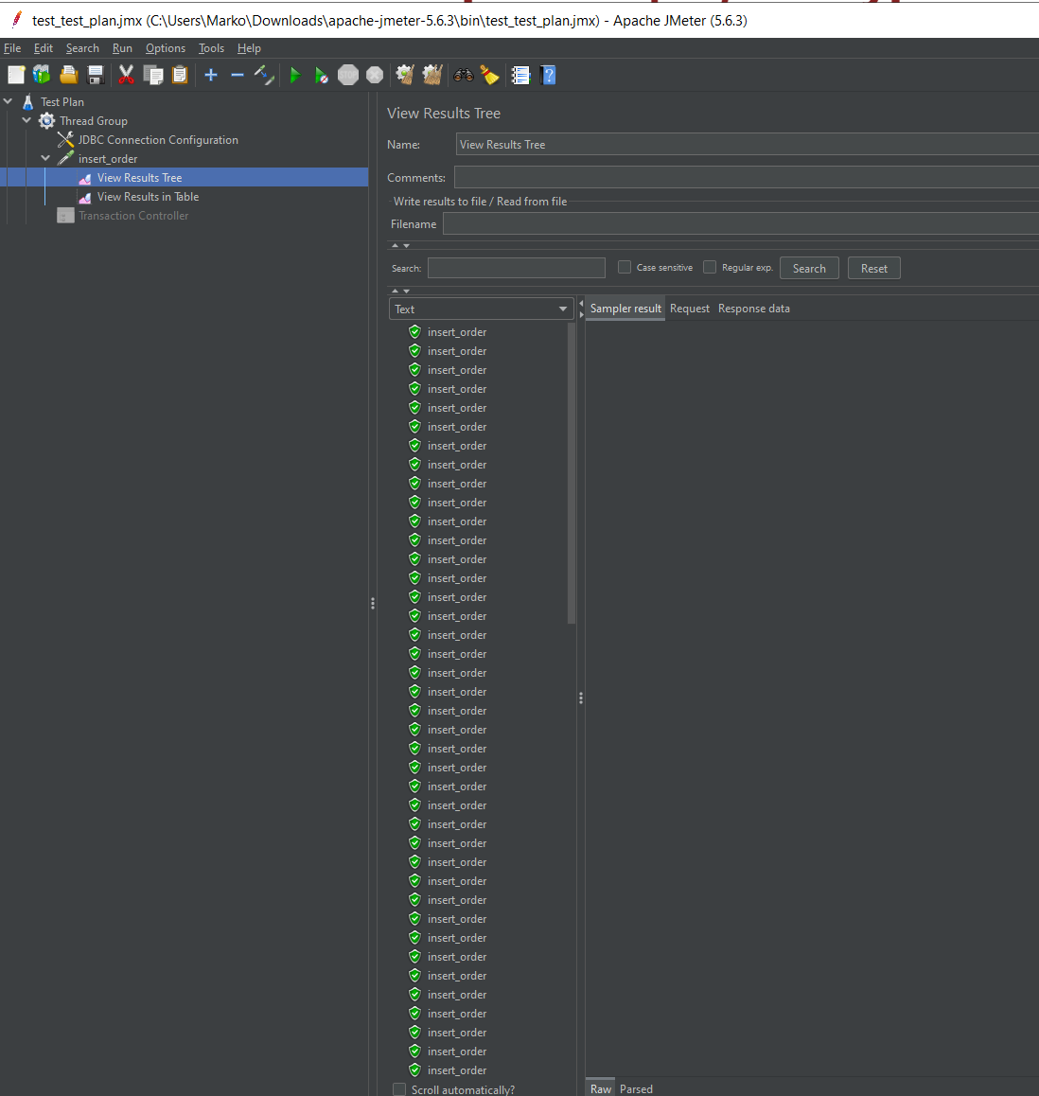Click the Cut scissors icon
This screenshot has width=1039, height=1096.
point(126,75)
